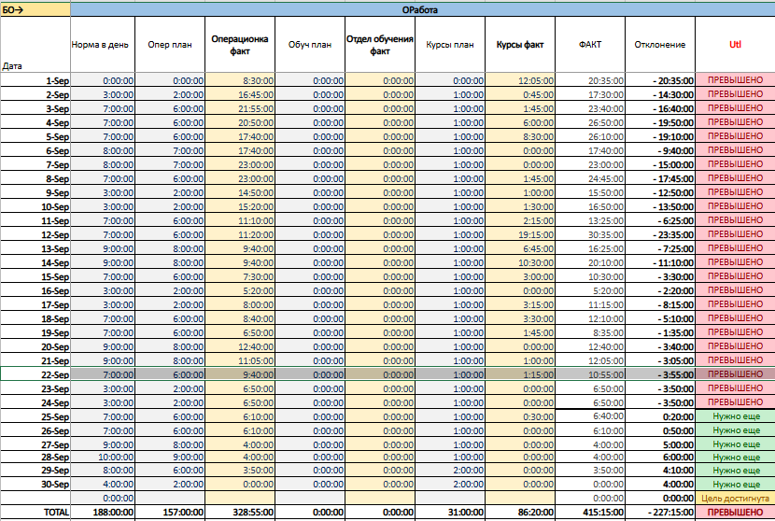
Task: Select the 'Норма в день' header cell
Action: [103, 45]
